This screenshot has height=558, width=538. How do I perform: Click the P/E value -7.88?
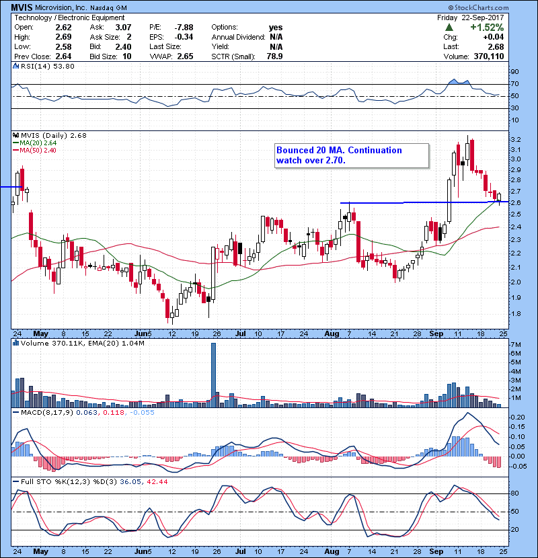pyautogui.click(x=184, y=28)
